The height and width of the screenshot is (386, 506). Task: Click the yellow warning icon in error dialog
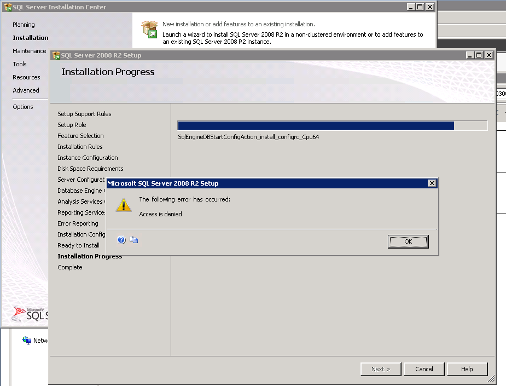pyautogui.click(x=124, y=205)
